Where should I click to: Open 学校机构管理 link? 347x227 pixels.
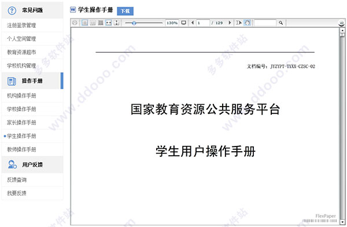pos(21,65)
